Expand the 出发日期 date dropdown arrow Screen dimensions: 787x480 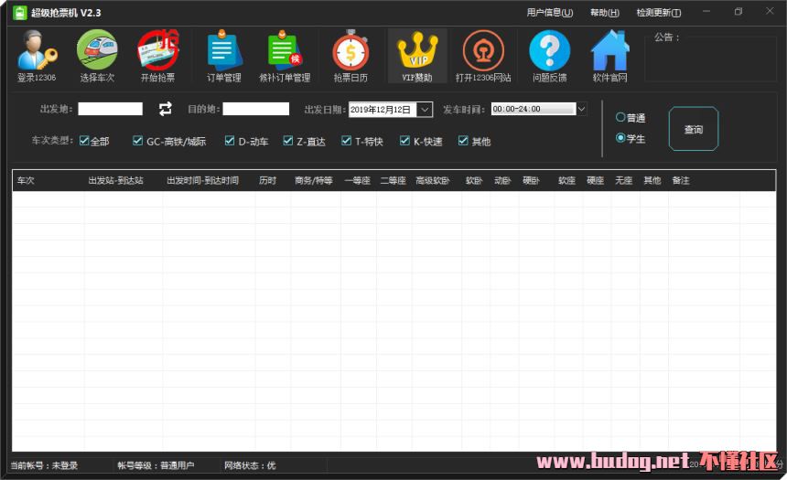point(425,110)
